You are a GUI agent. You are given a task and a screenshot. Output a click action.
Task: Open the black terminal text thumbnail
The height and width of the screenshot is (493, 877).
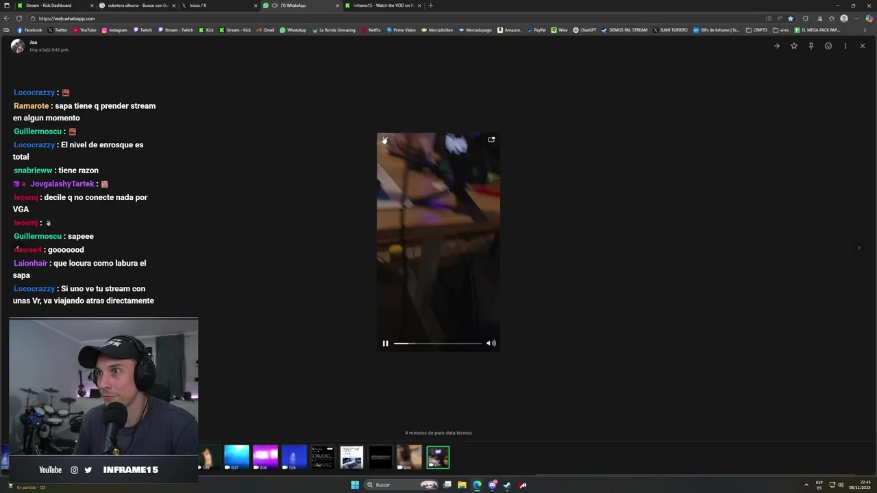tap(323, 457)
